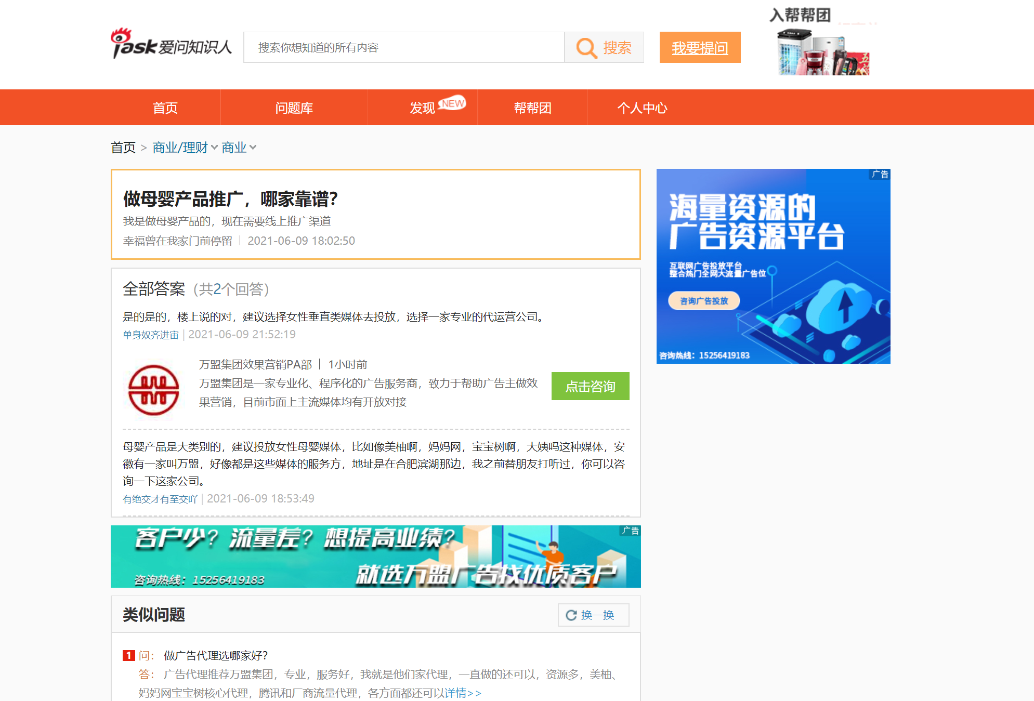Click the 入帮帮团 promo product image
This screenshot has height=701, width=1034.
pos(823,52)
